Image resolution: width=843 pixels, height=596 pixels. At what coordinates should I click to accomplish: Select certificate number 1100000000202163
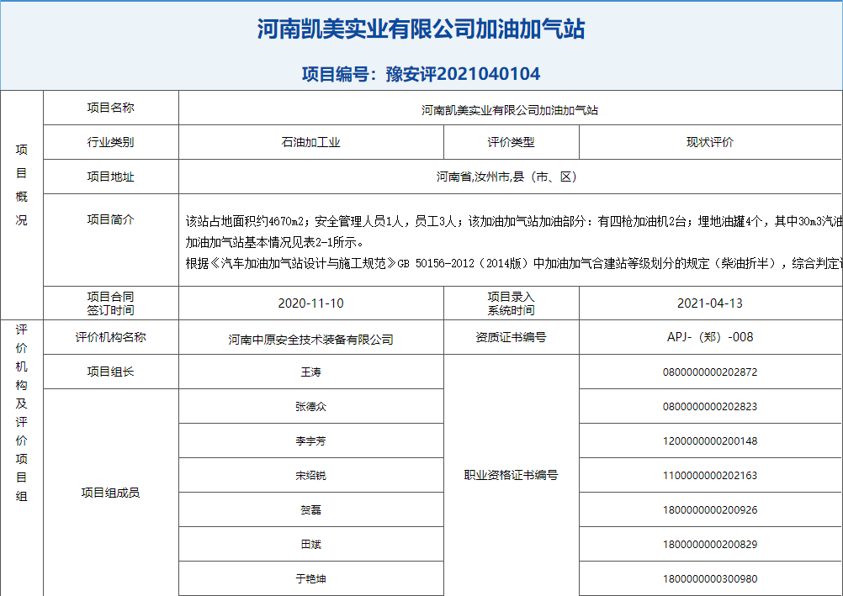[x=710, y=475]
